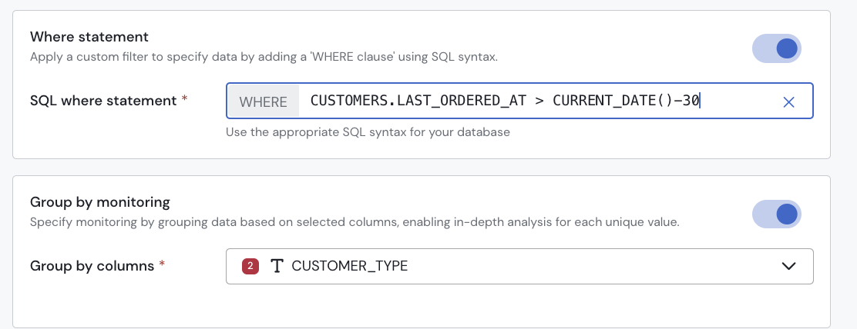Click the text-type T icon beside CUSTOMER_TYPE
Image resolution: width=857 pixels, height=329 pixels.
[277, 266]
